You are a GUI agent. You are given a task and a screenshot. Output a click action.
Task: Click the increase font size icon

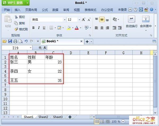[83, 20]
